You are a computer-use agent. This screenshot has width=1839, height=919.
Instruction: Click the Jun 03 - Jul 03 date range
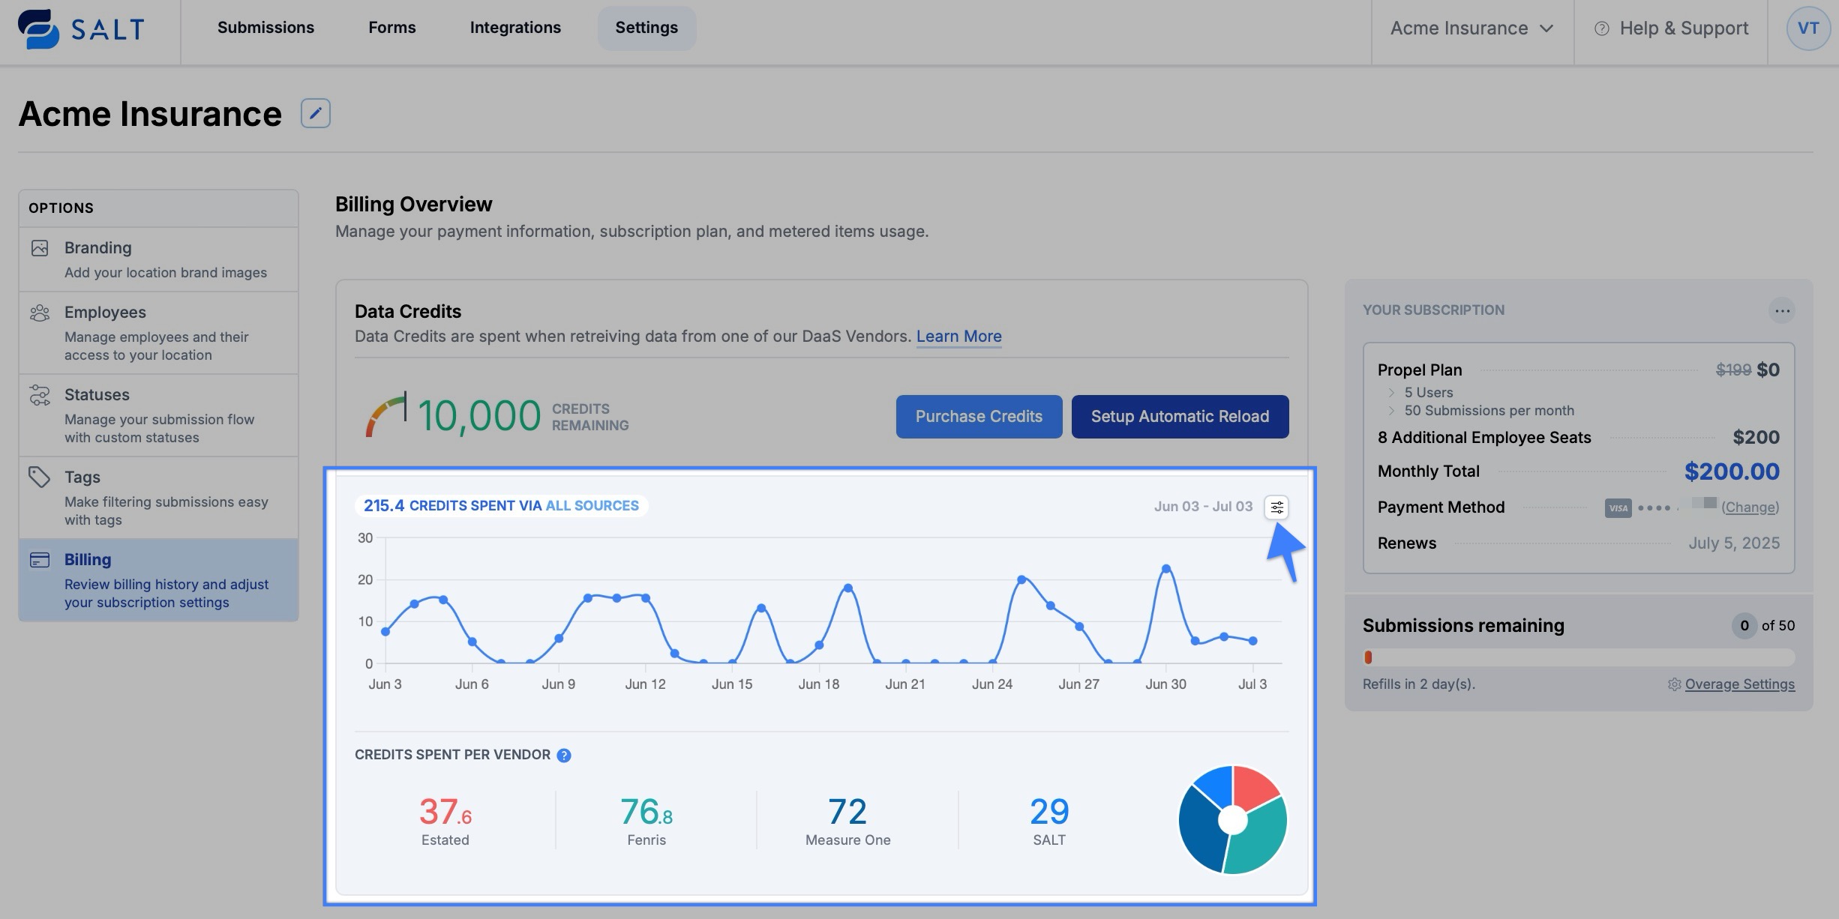pyautogui.click(x=1203, y=507)
